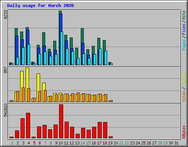
Task: Click day 22 on the x-axis
Action: (x=127, y=143)
